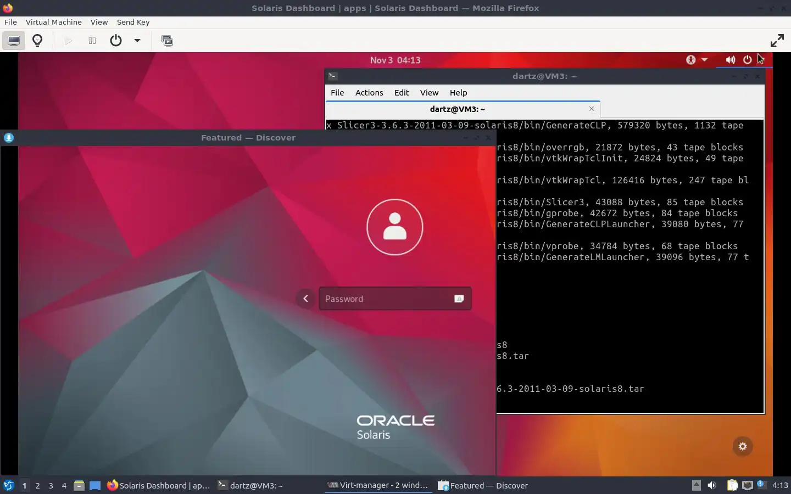
Task: Switch to workspace 3
Action: (x=51, y=485)
